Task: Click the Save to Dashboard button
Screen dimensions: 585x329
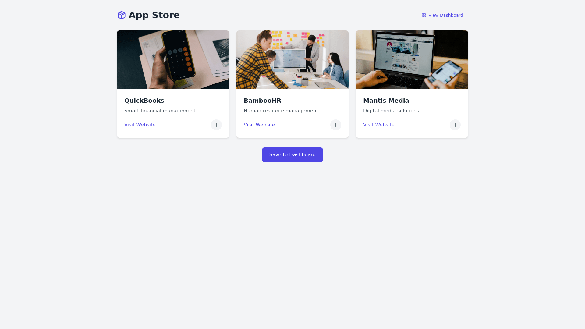Action: click(x=292, y=155)
